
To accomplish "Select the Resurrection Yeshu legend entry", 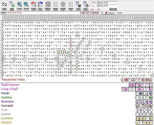I will coord(13,79).
